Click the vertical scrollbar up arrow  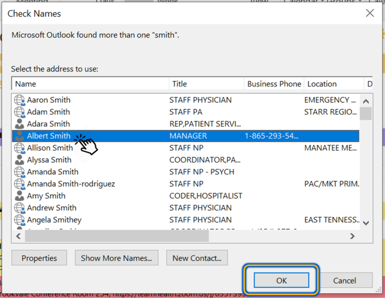pyautogui.click(x=366, y=101)
